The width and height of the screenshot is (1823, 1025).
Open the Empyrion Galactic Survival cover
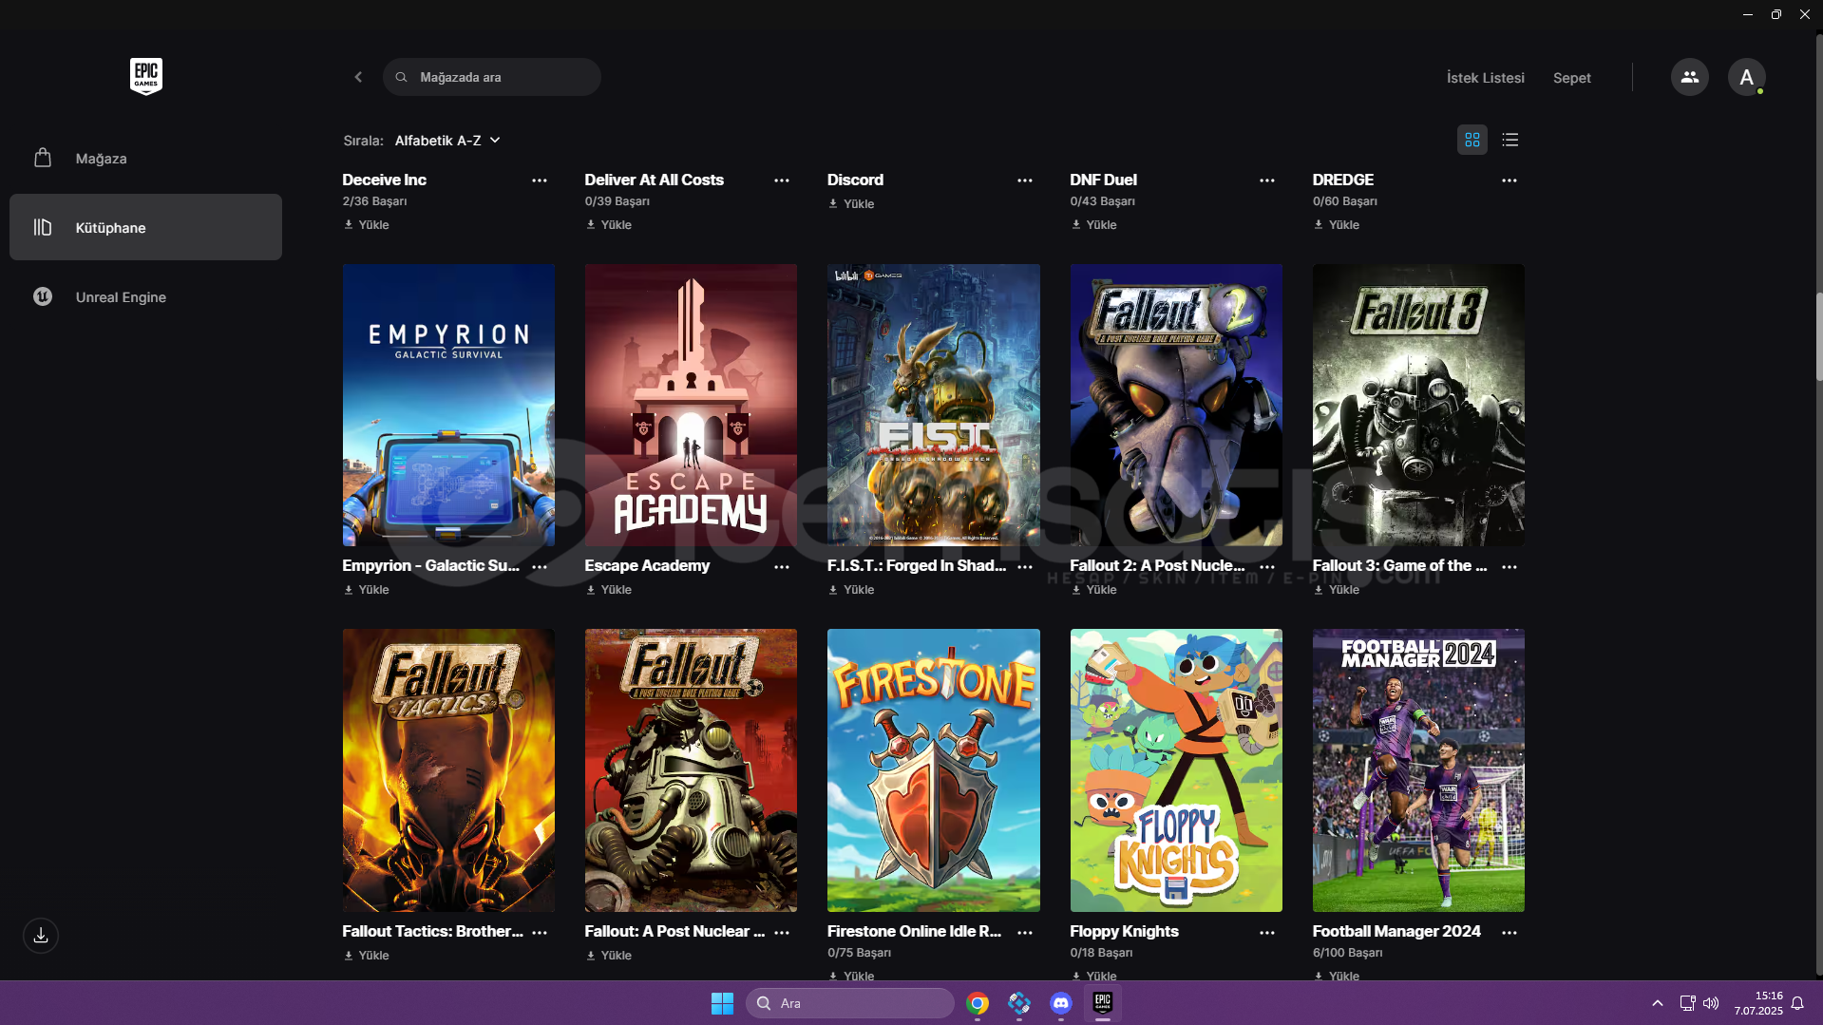448,405
